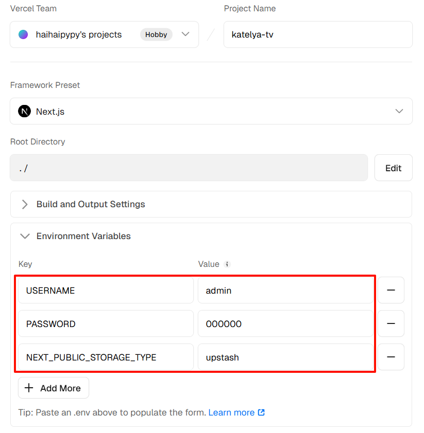
Task: Click the Edit root directory button
Action: (393, 168)
